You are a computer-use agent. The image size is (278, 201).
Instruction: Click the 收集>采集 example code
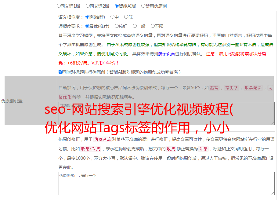click(91, 149)
